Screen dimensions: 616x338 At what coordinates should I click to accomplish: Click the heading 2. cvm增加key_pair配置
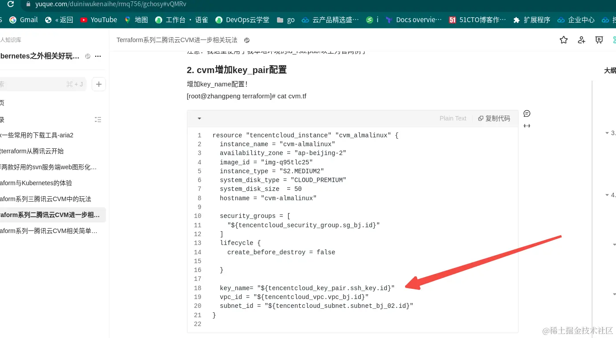click(237, 70)
